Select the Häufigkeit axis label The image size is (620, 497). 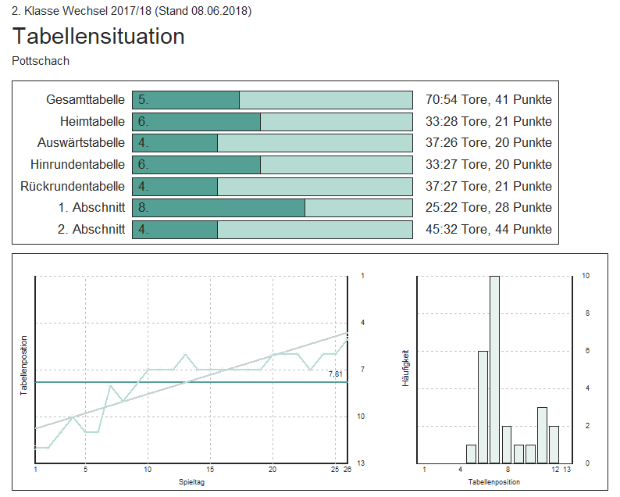(x=405, y=370)
